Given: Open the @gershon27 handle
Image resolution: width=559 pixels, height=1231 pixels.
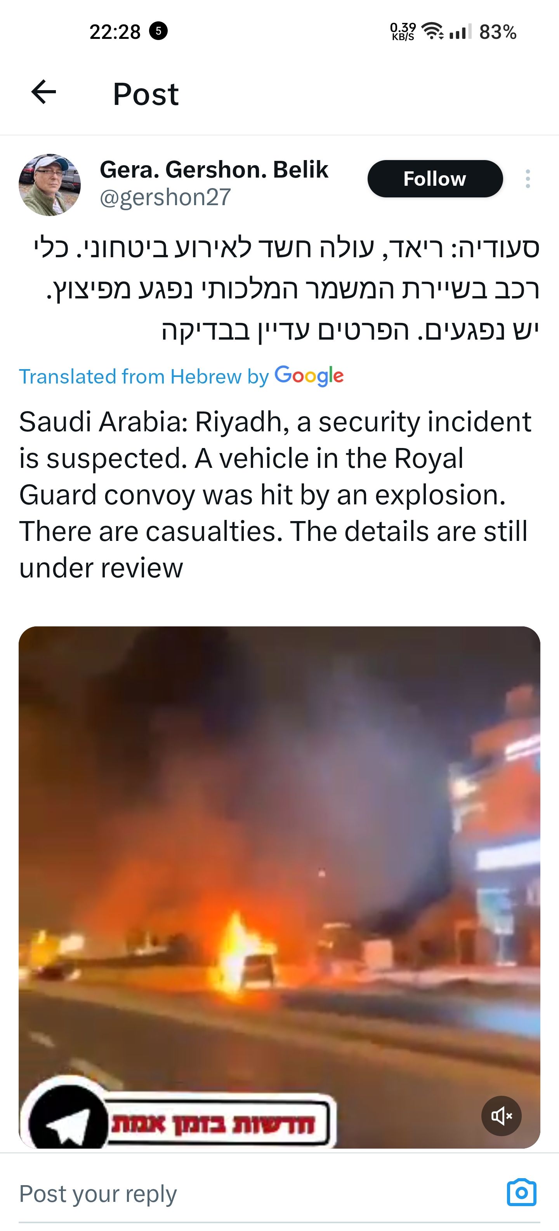Looking at the screenshot, I should click(165, 197).
